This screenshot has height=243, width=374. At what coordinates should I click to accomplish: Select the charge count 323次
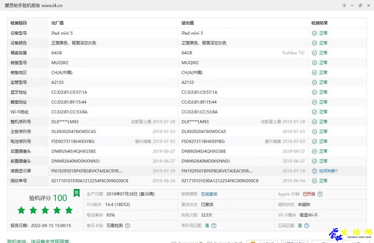coord(207,215)
